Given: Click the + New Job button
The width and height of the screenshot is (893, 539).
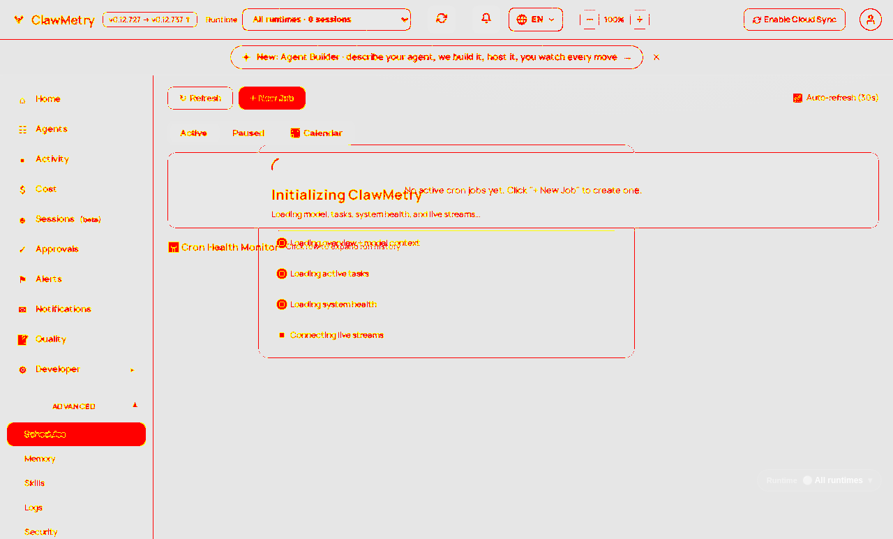Looking at the screenshot, I should (x=272, y=98).
